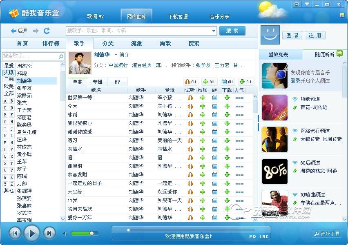Open the MV for 一起走过的日子
This screenshot has width=348, height=245.
tap(215, 183)
